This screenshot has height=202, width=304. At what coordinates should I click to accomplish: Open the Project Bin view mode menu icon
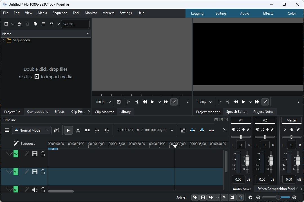coord(43,24)
